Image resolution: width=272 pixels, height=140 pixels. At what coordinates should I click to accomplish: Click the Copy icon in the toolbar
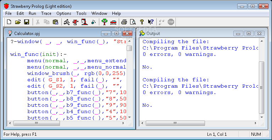[46, 22]
